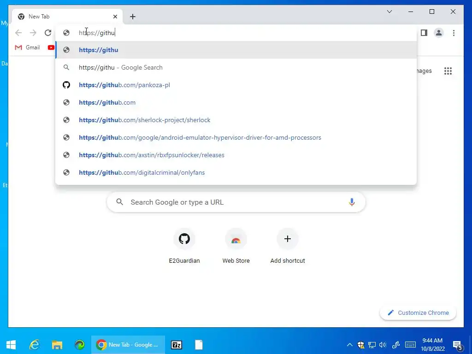Open File Explorer from the taskbar
Image resolution: width=472 pixels, height=354 pixels.
point(57,345)
